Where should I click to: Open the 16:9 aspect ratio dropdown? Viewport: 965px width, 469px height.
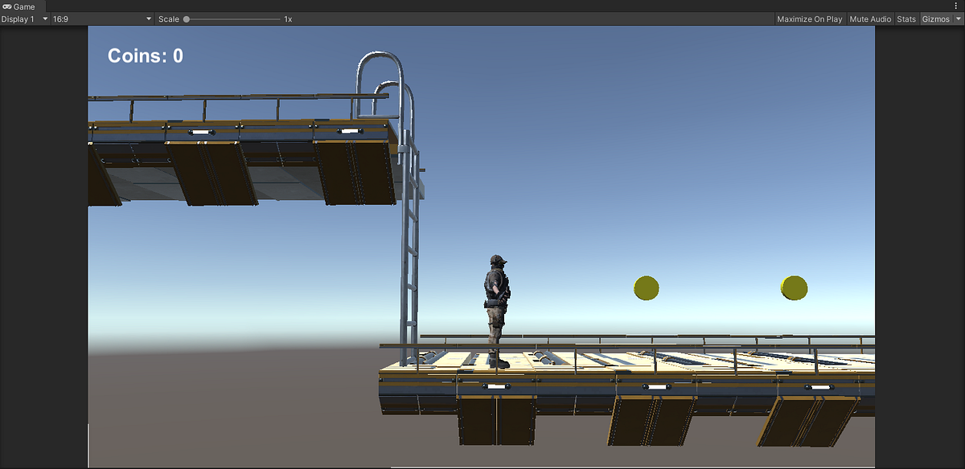point(101,18)
